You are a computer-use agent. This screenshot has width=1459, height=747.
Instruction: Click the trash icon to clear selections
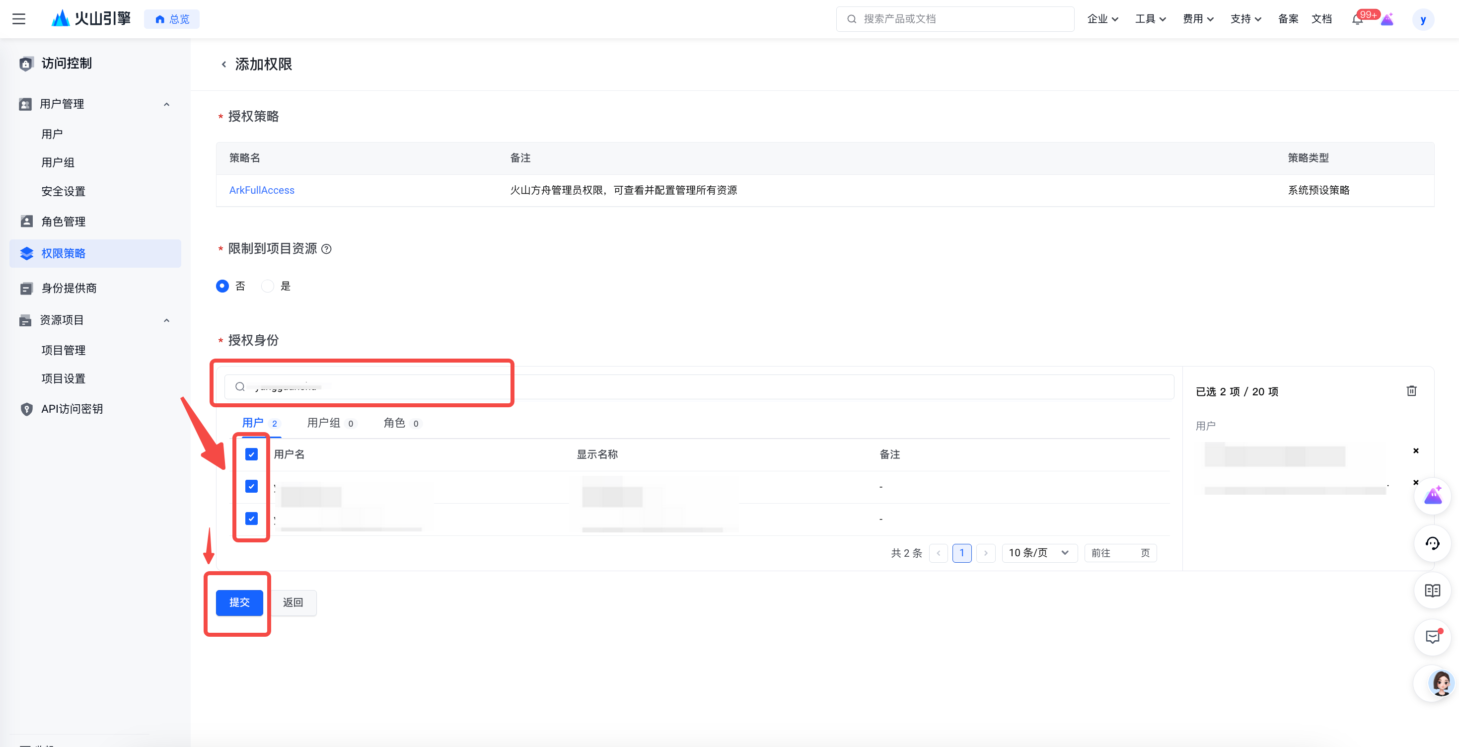coord(1411,391)
